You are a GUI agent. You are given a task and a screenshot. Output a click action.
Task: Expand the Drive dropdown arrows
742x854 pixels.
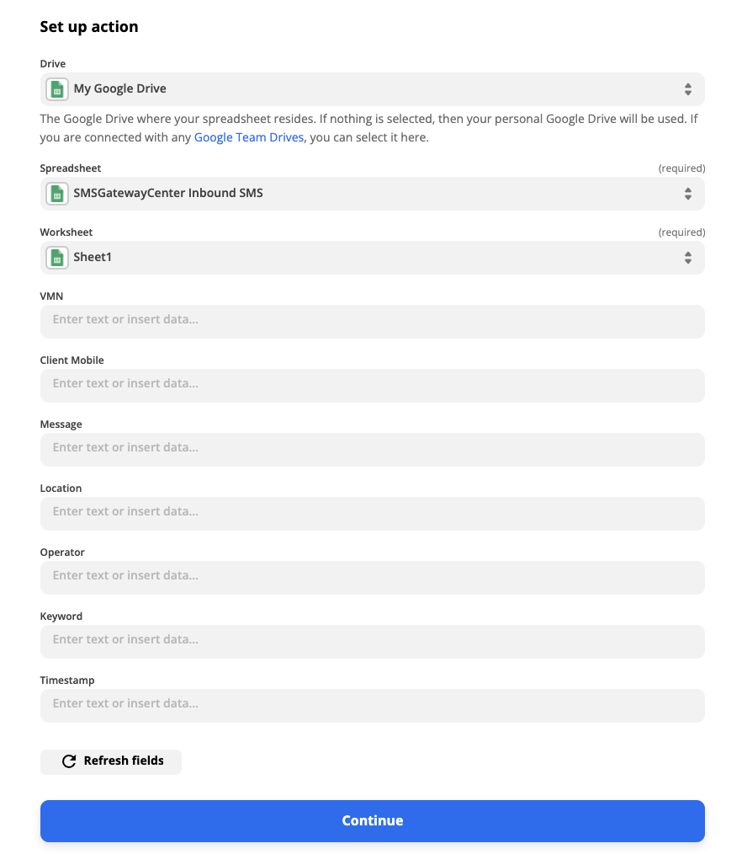[x=688, y=89]
